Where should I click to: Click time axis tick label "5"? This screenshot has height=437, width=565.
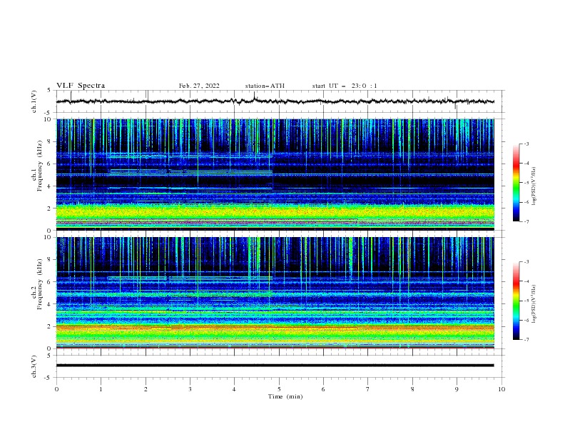[279, 389]
